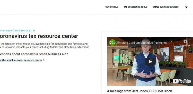This screenshot has width=193, height=94.
Task: Click video title Emerald Card and Stimulus Payments
Action: pos(142,43)
